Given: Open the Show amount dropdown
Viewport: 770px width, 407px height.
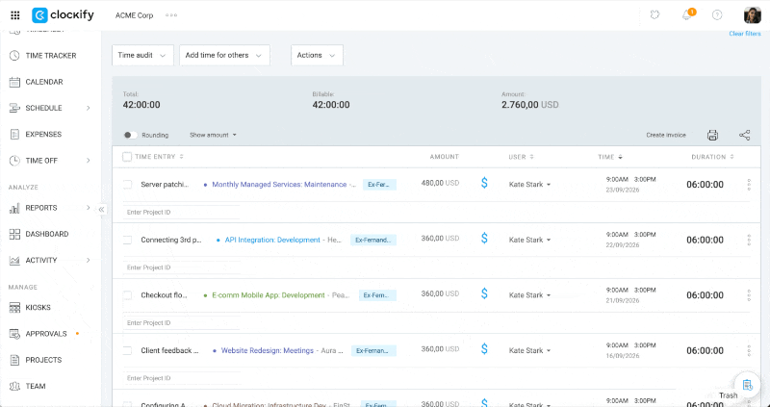Looking at the screenshot, I should coord(213,135).
